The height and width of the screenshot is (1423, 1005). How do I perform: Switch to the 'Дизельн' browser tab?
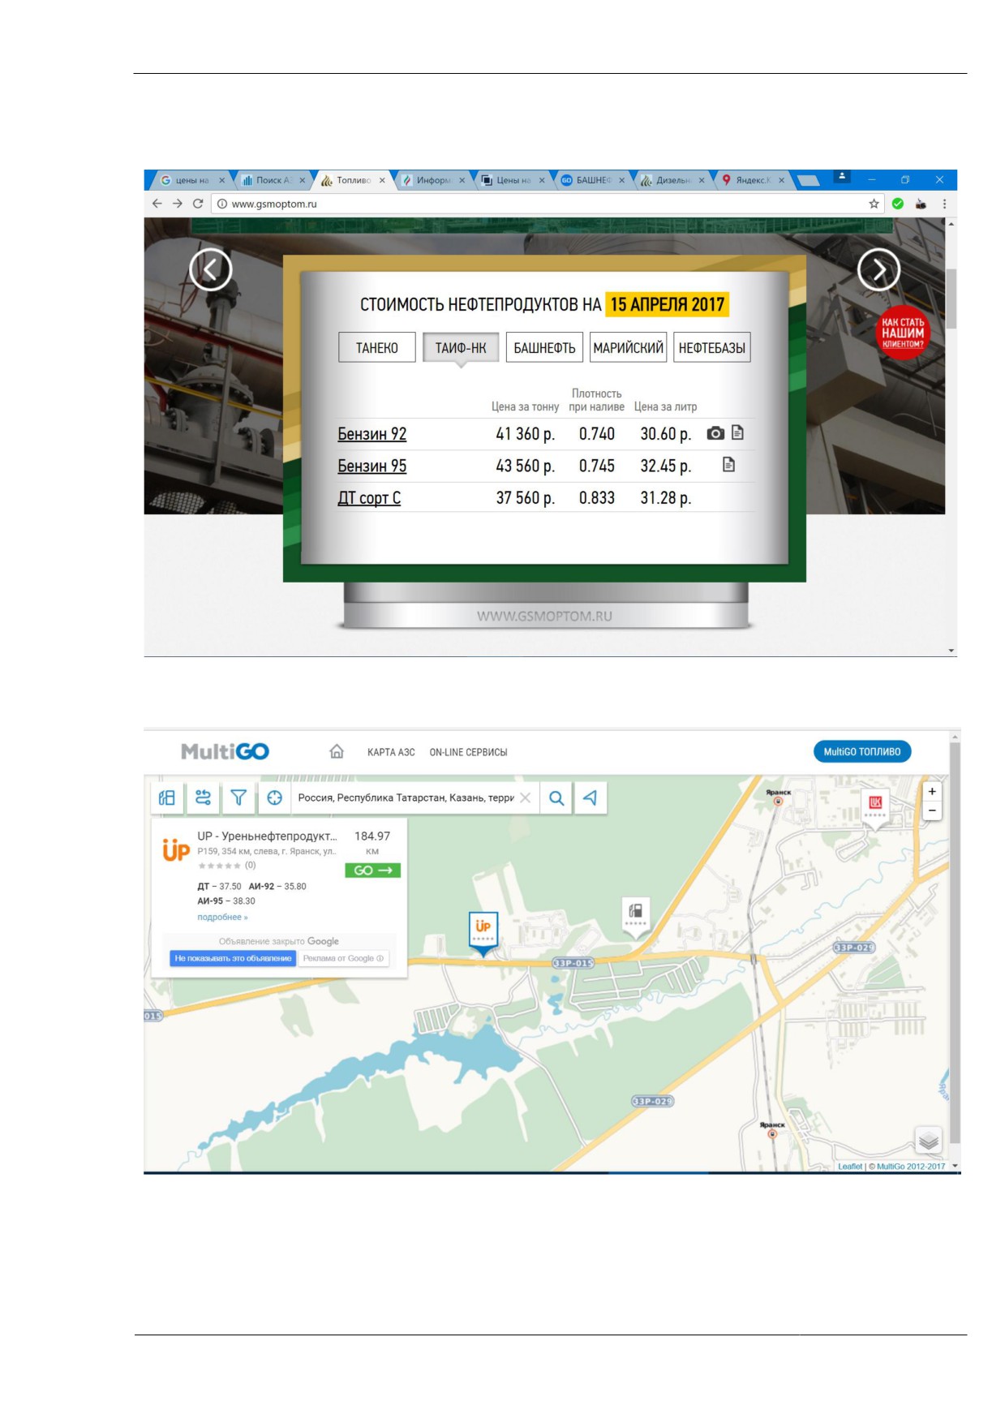click(672, 180)
